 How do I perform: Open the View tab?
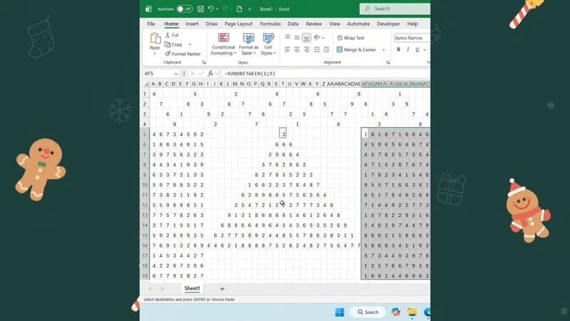tap(334, 24)
